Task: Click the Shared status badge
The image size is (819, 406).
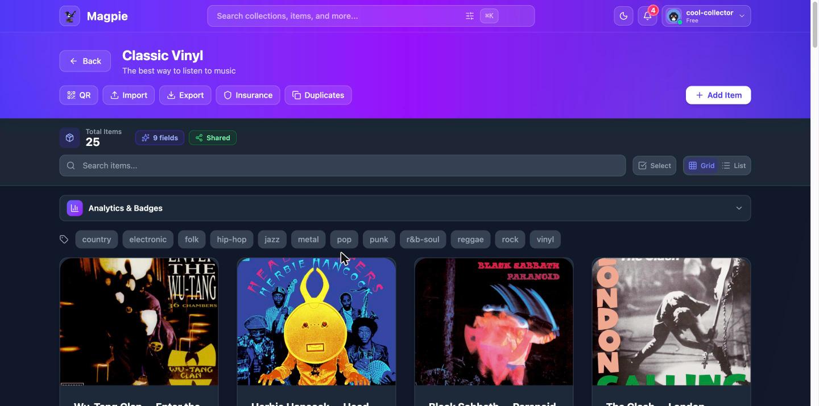Action: tap(213, 138)
